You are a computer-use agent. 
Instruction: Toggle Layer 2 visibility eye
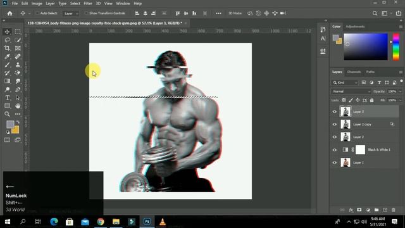(335, 137)
